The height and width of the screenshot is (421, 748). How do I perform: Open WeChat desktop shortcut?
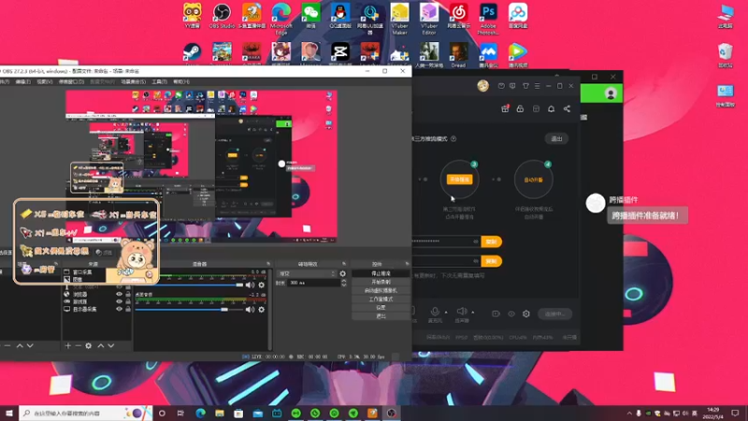point(310,16)
